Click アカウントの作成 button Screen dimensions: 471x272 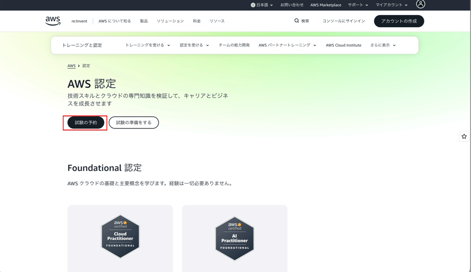[x=399, y=21]
